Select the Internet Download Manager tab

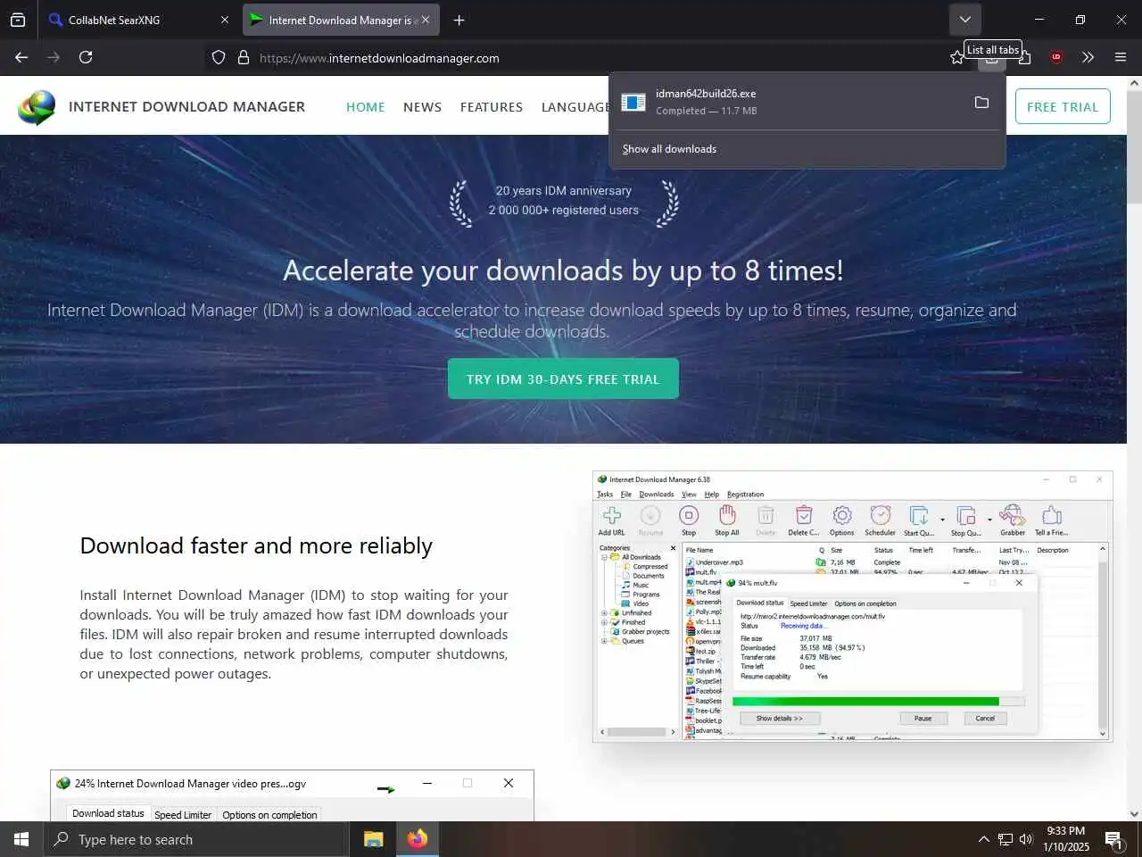click(x=340, y=20)
